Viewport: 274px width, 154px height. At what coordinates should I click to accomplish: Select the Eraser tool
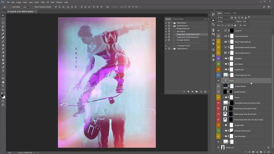pyautogui.click(x=3, y=52)
